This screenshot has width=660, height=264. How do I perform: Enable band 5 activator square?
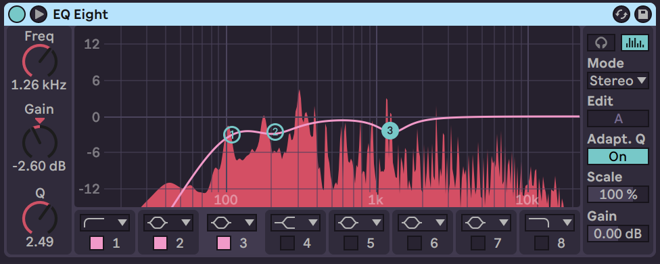coord(351,243)
